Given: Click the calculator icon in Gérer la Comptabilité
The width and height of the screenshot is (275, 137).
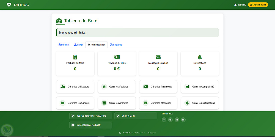Looking at the screenshot, I should pos(187,87).
